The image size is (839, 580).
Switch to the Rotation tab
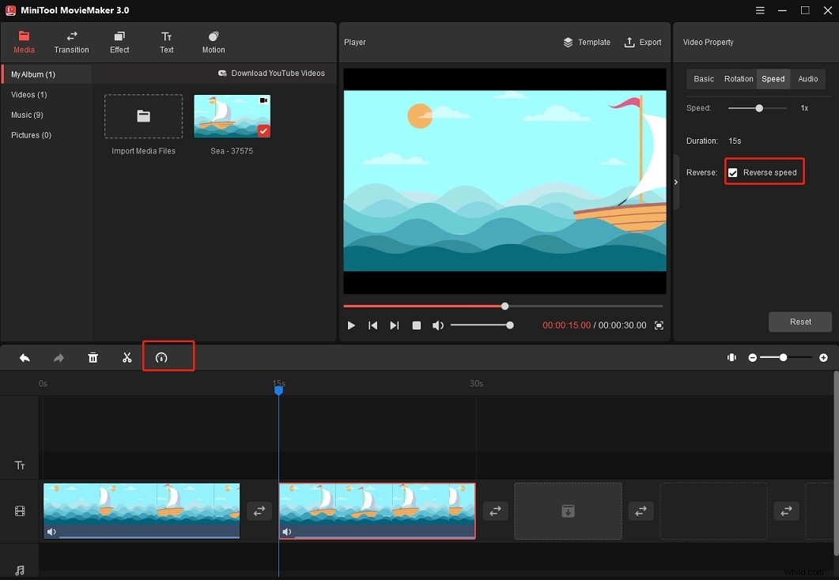click(739, 78)
